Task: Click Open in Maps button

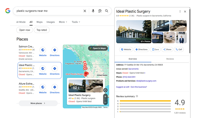Action: [x=98, y=48]
